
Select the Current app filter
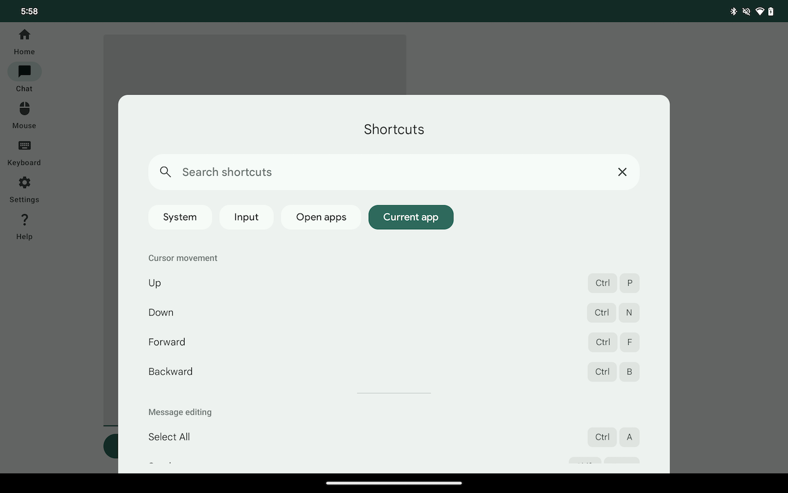(411, 217)
